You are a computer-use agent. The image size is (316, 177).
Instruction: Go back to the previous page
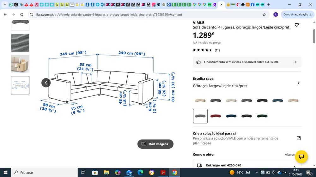coord(5,14)
